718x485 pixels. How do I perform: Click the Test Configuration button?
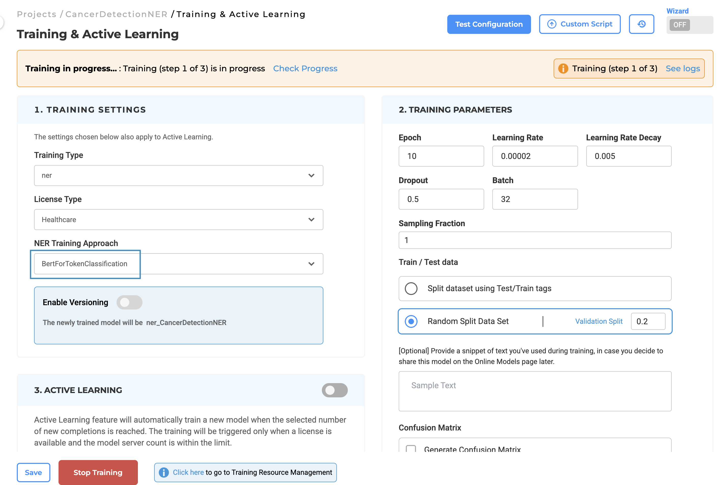pyautogui.click(x=489, y=24)
